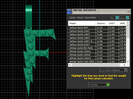Viewport: 133px width, 99px height.
Task: Click the left arrow of horizontal scrollbar
Action: pos(70,65)
